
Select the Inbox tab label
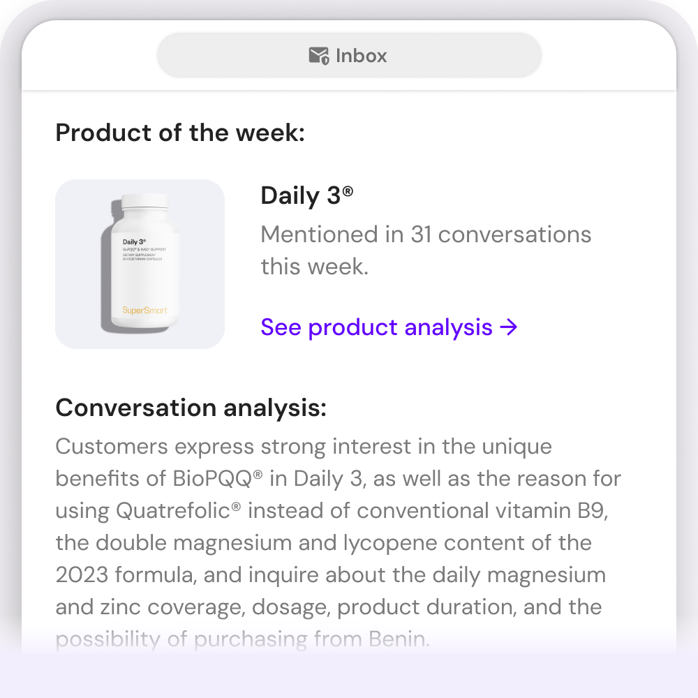(x=361, y=56)
